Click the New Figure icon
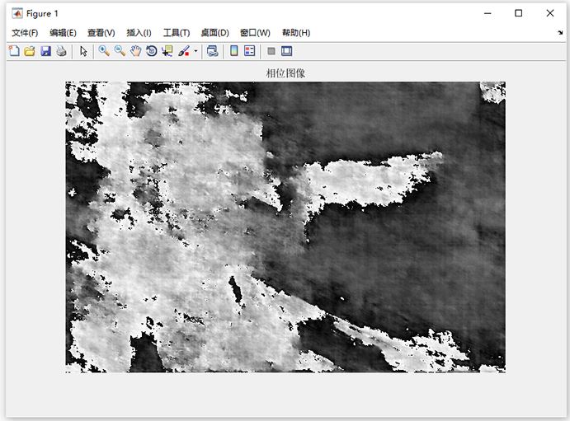The height and width of the screenshot is (421, 570). click(14, 51)
